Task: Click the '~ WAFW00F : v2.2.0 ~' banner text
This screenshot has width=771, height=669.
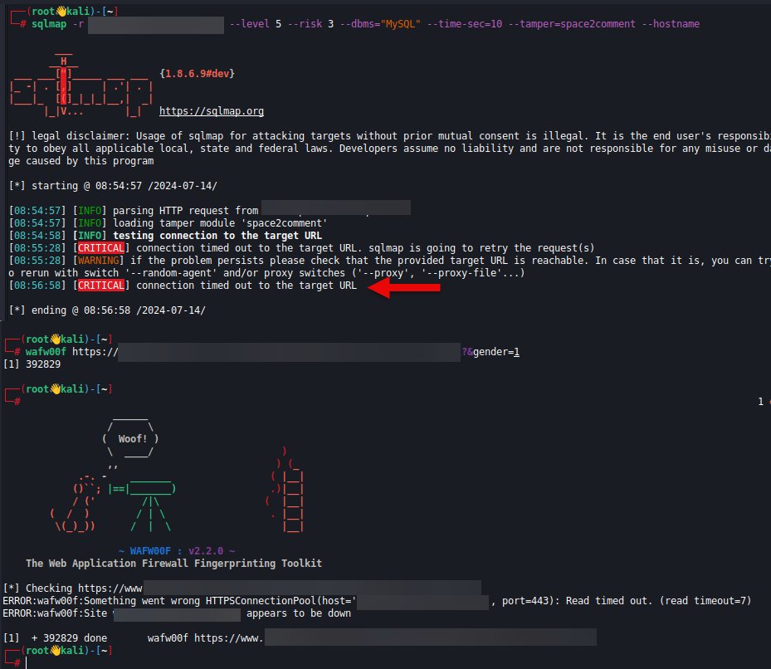Action: [177, 551]
